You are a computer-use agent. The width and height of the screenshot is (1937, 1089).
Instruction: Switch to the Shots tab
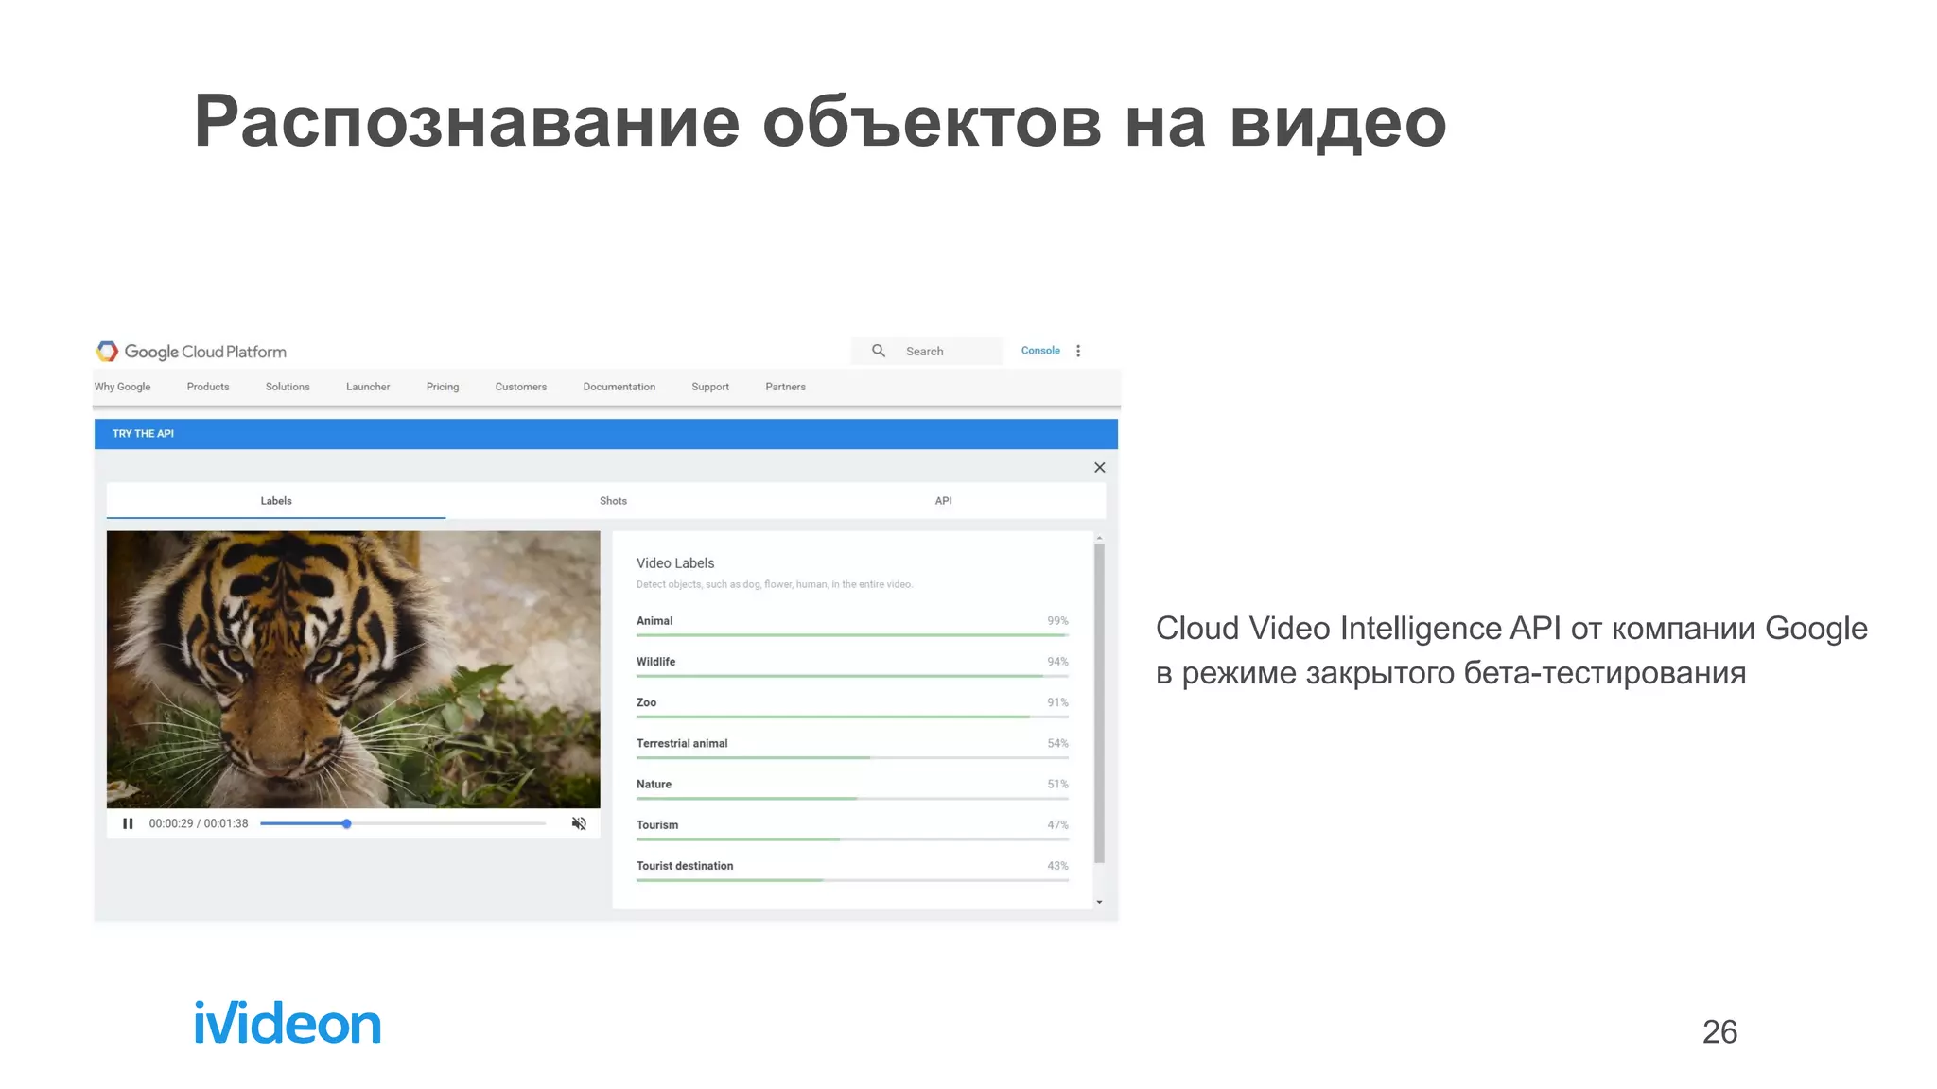(x=613, y=501)
